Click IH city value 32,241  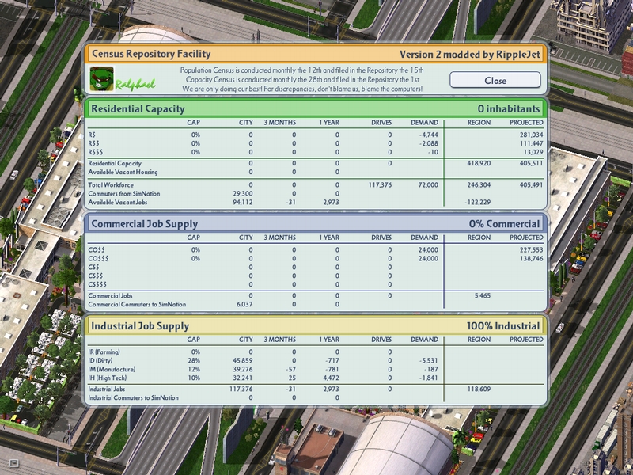click(243, 378)
